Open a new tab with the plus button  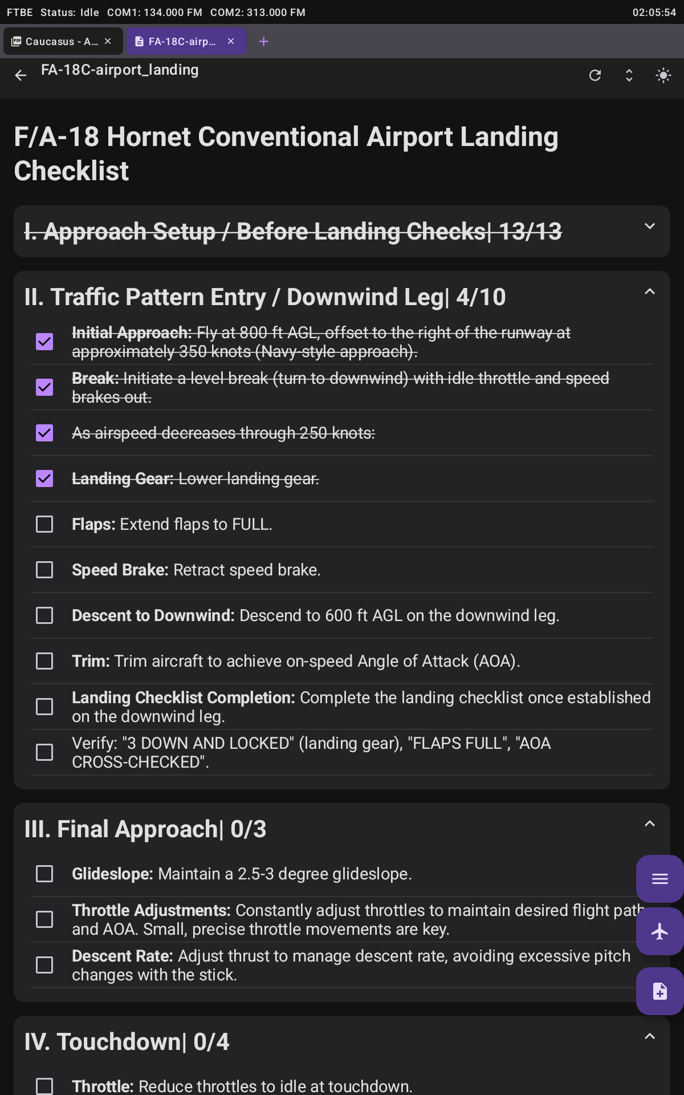click(263, 41)
